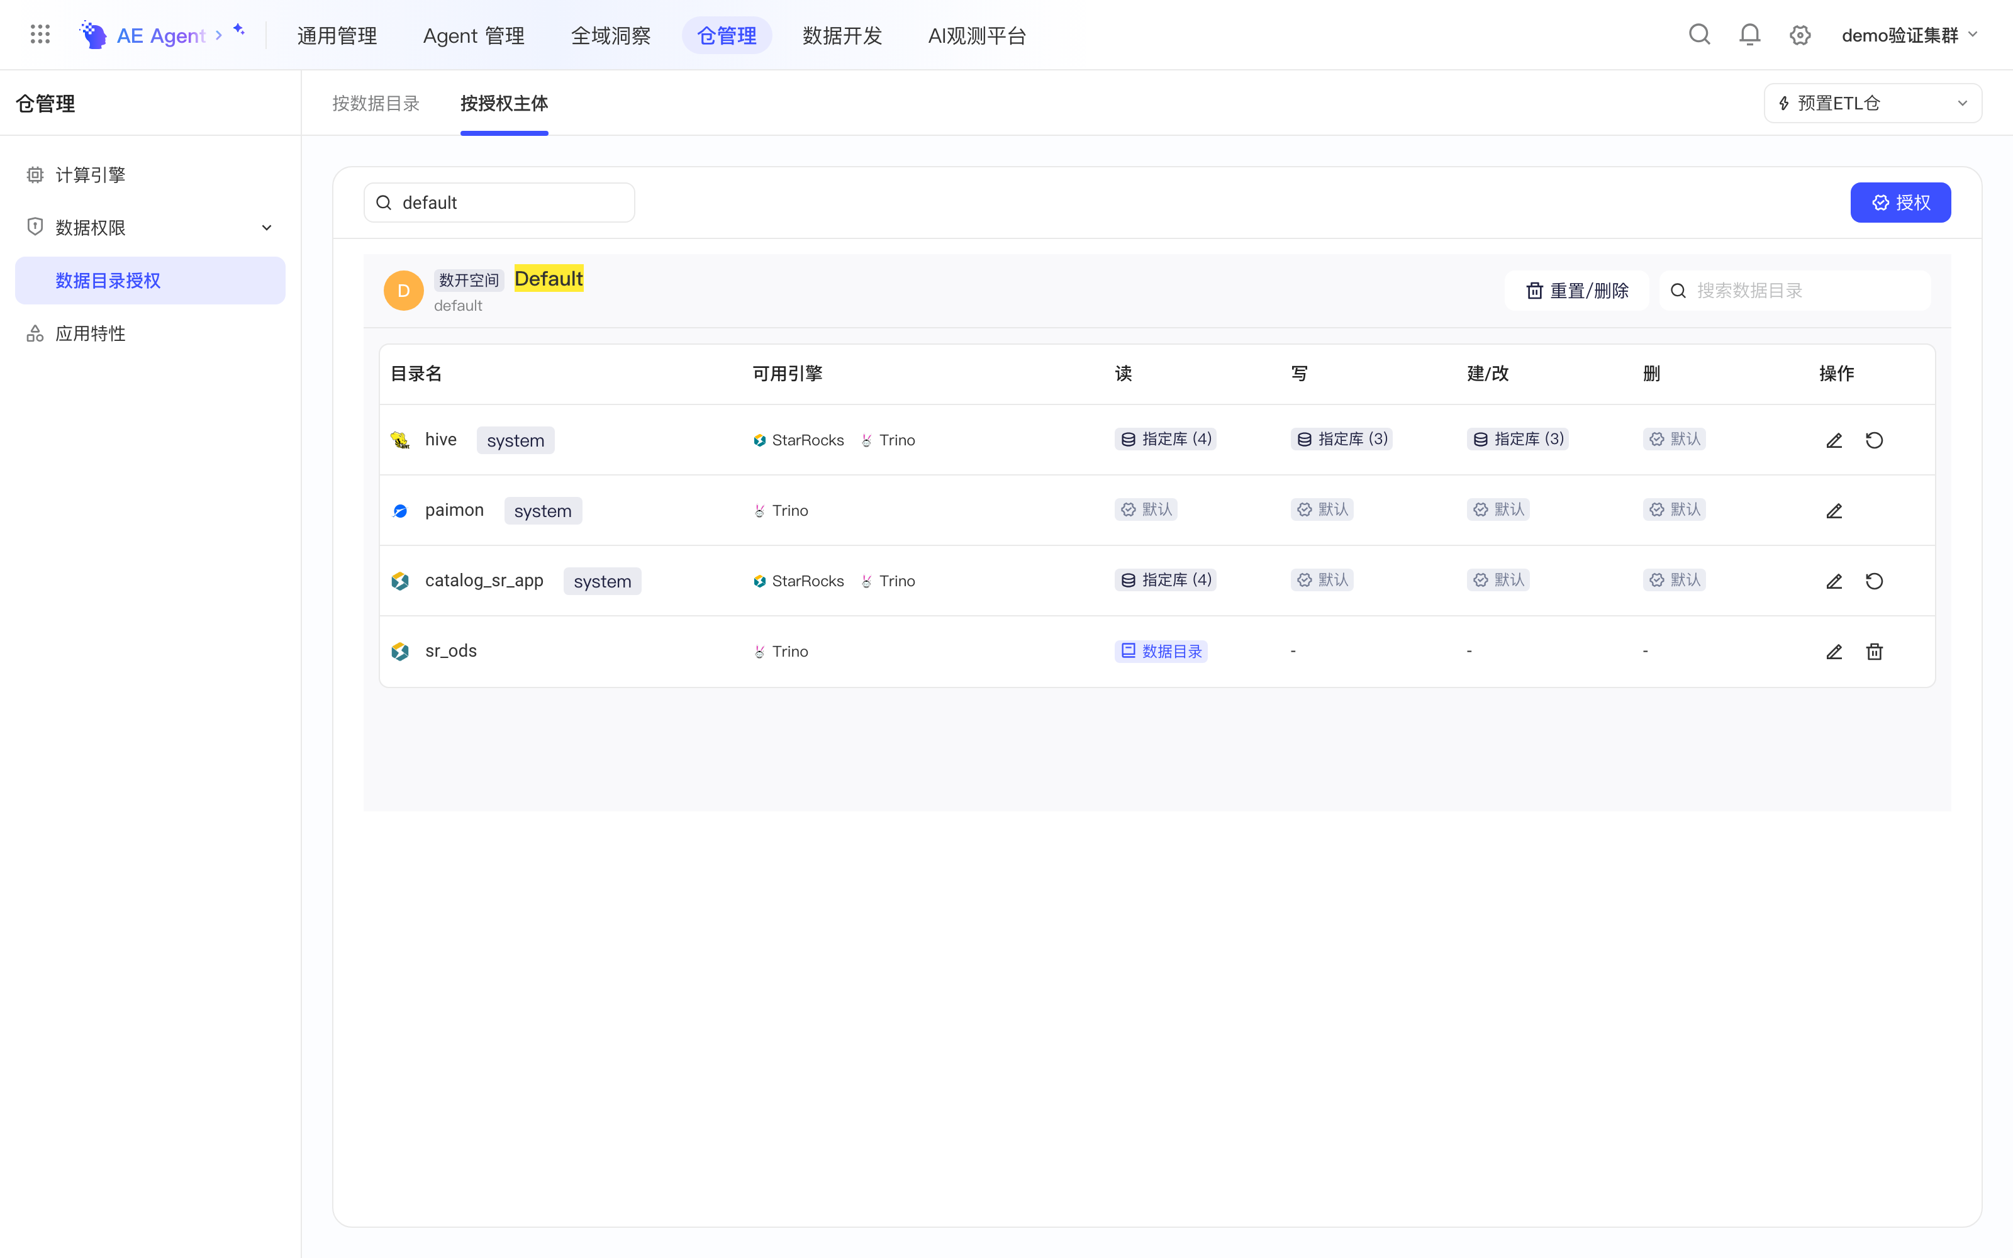Click the orange D avatar of the Default space

[403, 291]
